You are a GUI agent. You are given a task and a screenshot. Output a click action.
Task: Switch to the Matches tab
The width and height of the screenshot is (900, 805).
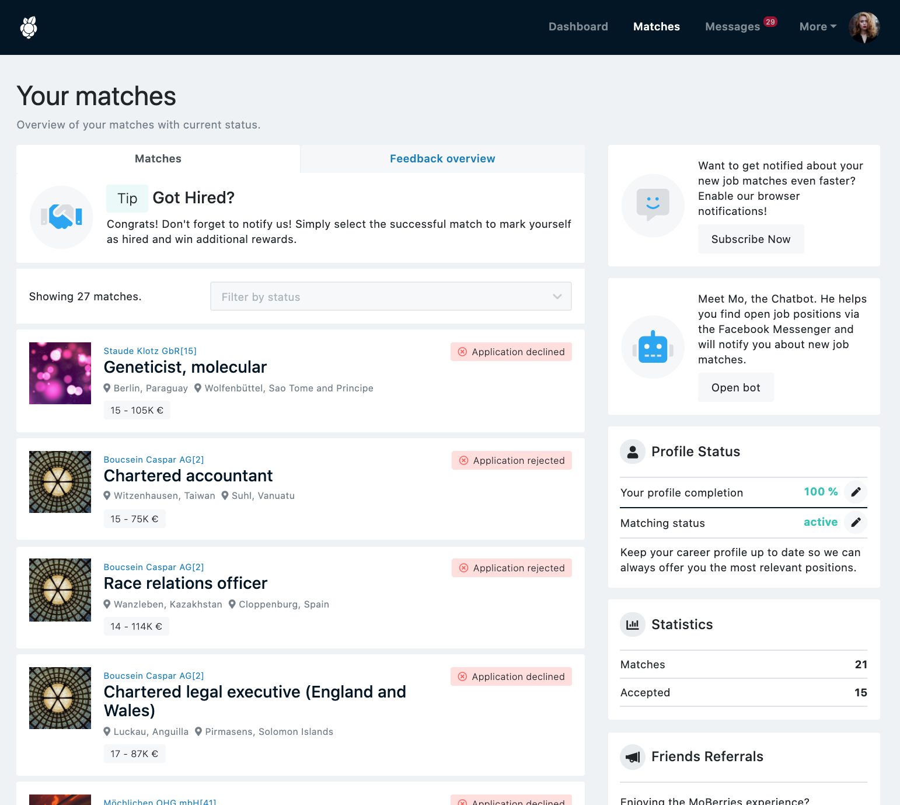[158, 159]
